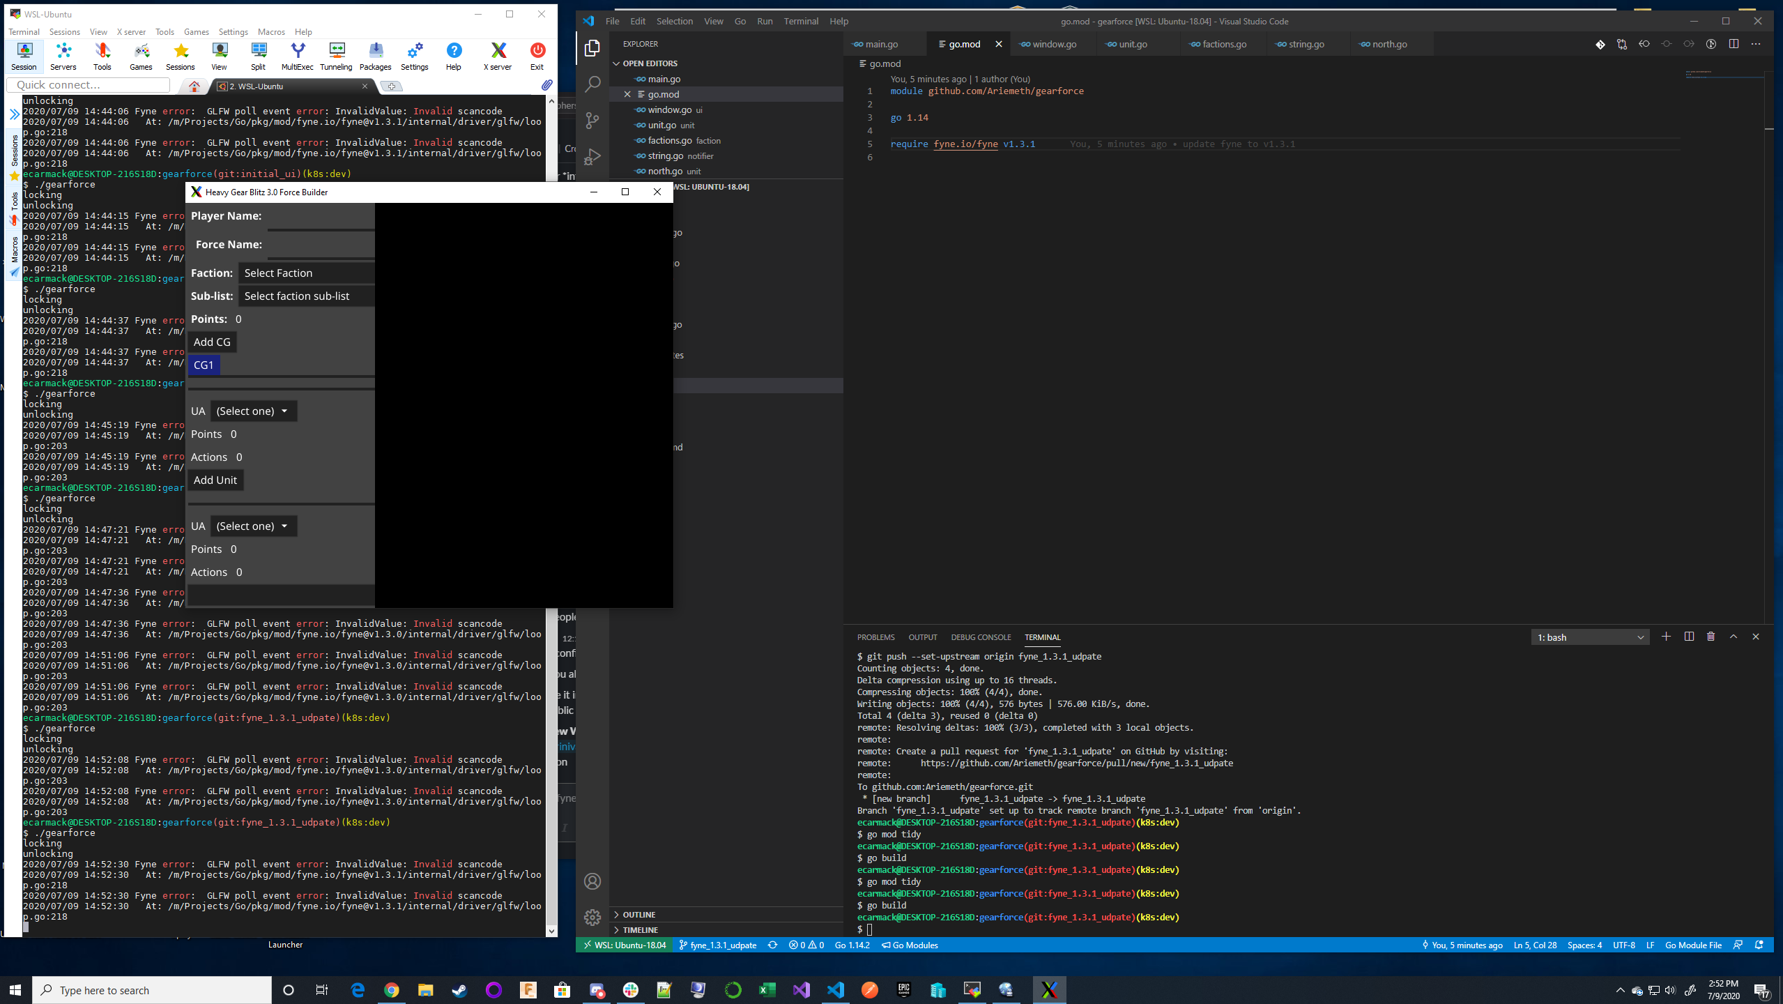Screen dimensions: 1783x1004
Task: Open the Packages installer in MobaXterm
Action: tap(375, 56)
